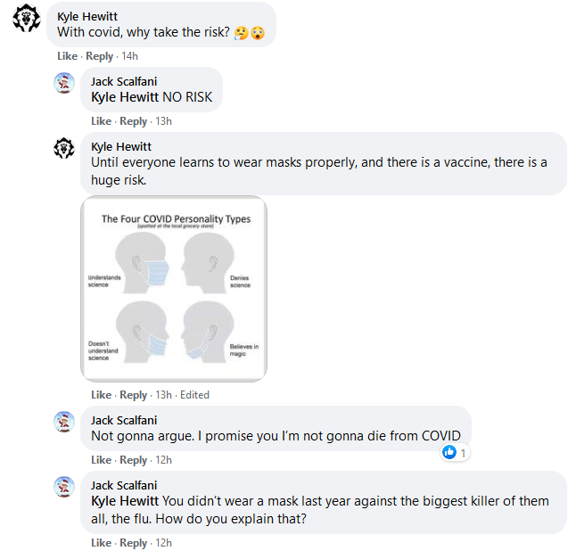Click the thinking face emoji in first comment
Image resolution: width=576 pixels, height=551 pixels.
coord(241,33)
